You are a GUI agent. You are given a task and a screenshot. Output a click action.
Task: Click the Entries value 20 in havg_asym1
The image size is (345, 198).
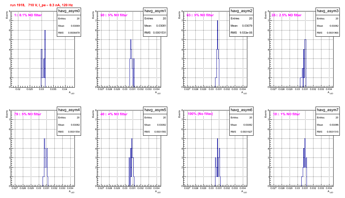[x=164, y=18]
